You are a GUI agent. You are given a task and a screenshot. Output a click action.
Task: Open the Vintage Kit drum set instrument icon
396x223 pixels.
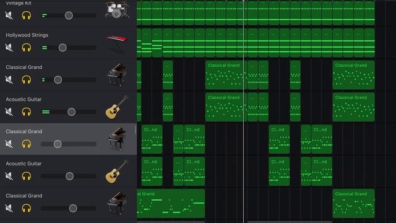(117, 10)
